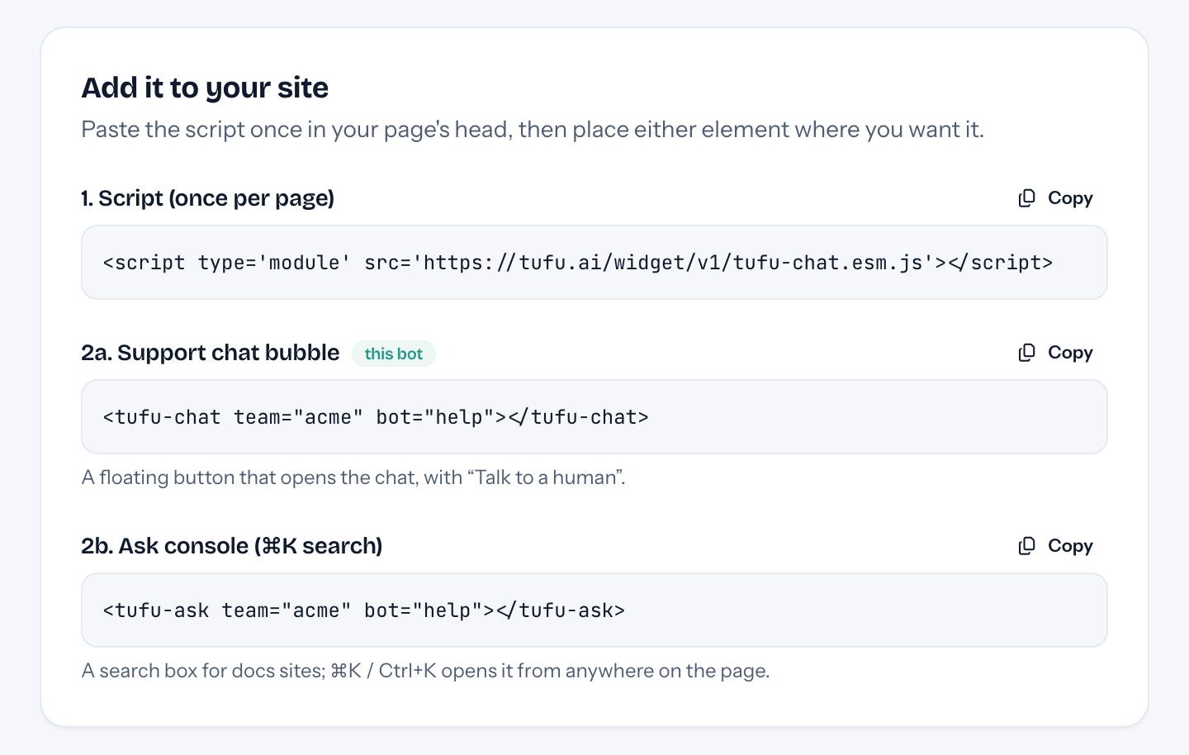Click the copy icon for Support chat bubble
The image size is (1189, 755).
(1026, 353)
